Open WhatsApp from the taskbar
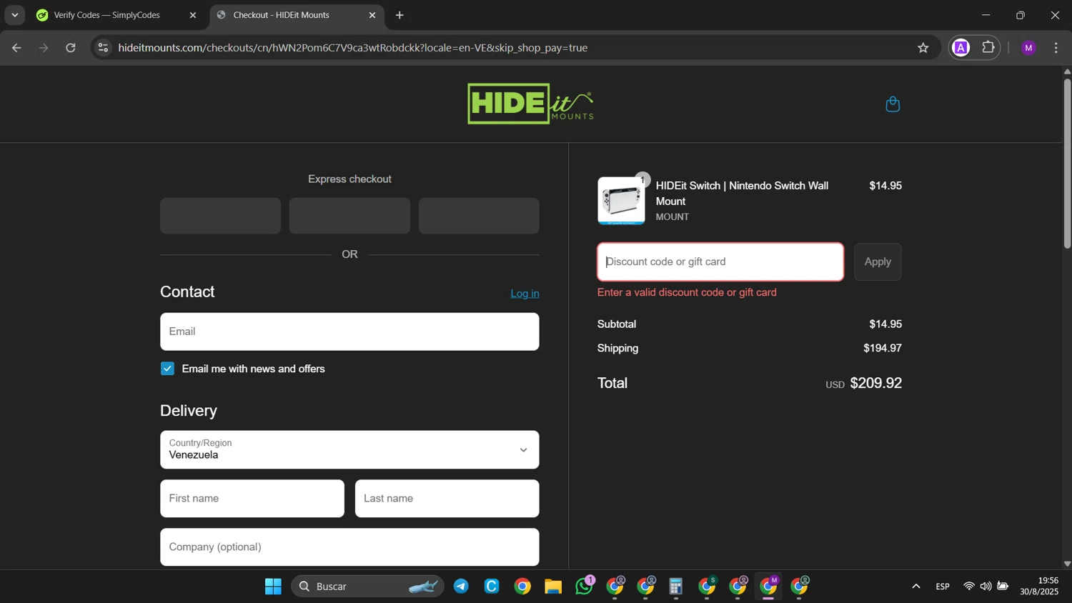Viewport: 1072px width, 603px height. click(x=585, y=587)
